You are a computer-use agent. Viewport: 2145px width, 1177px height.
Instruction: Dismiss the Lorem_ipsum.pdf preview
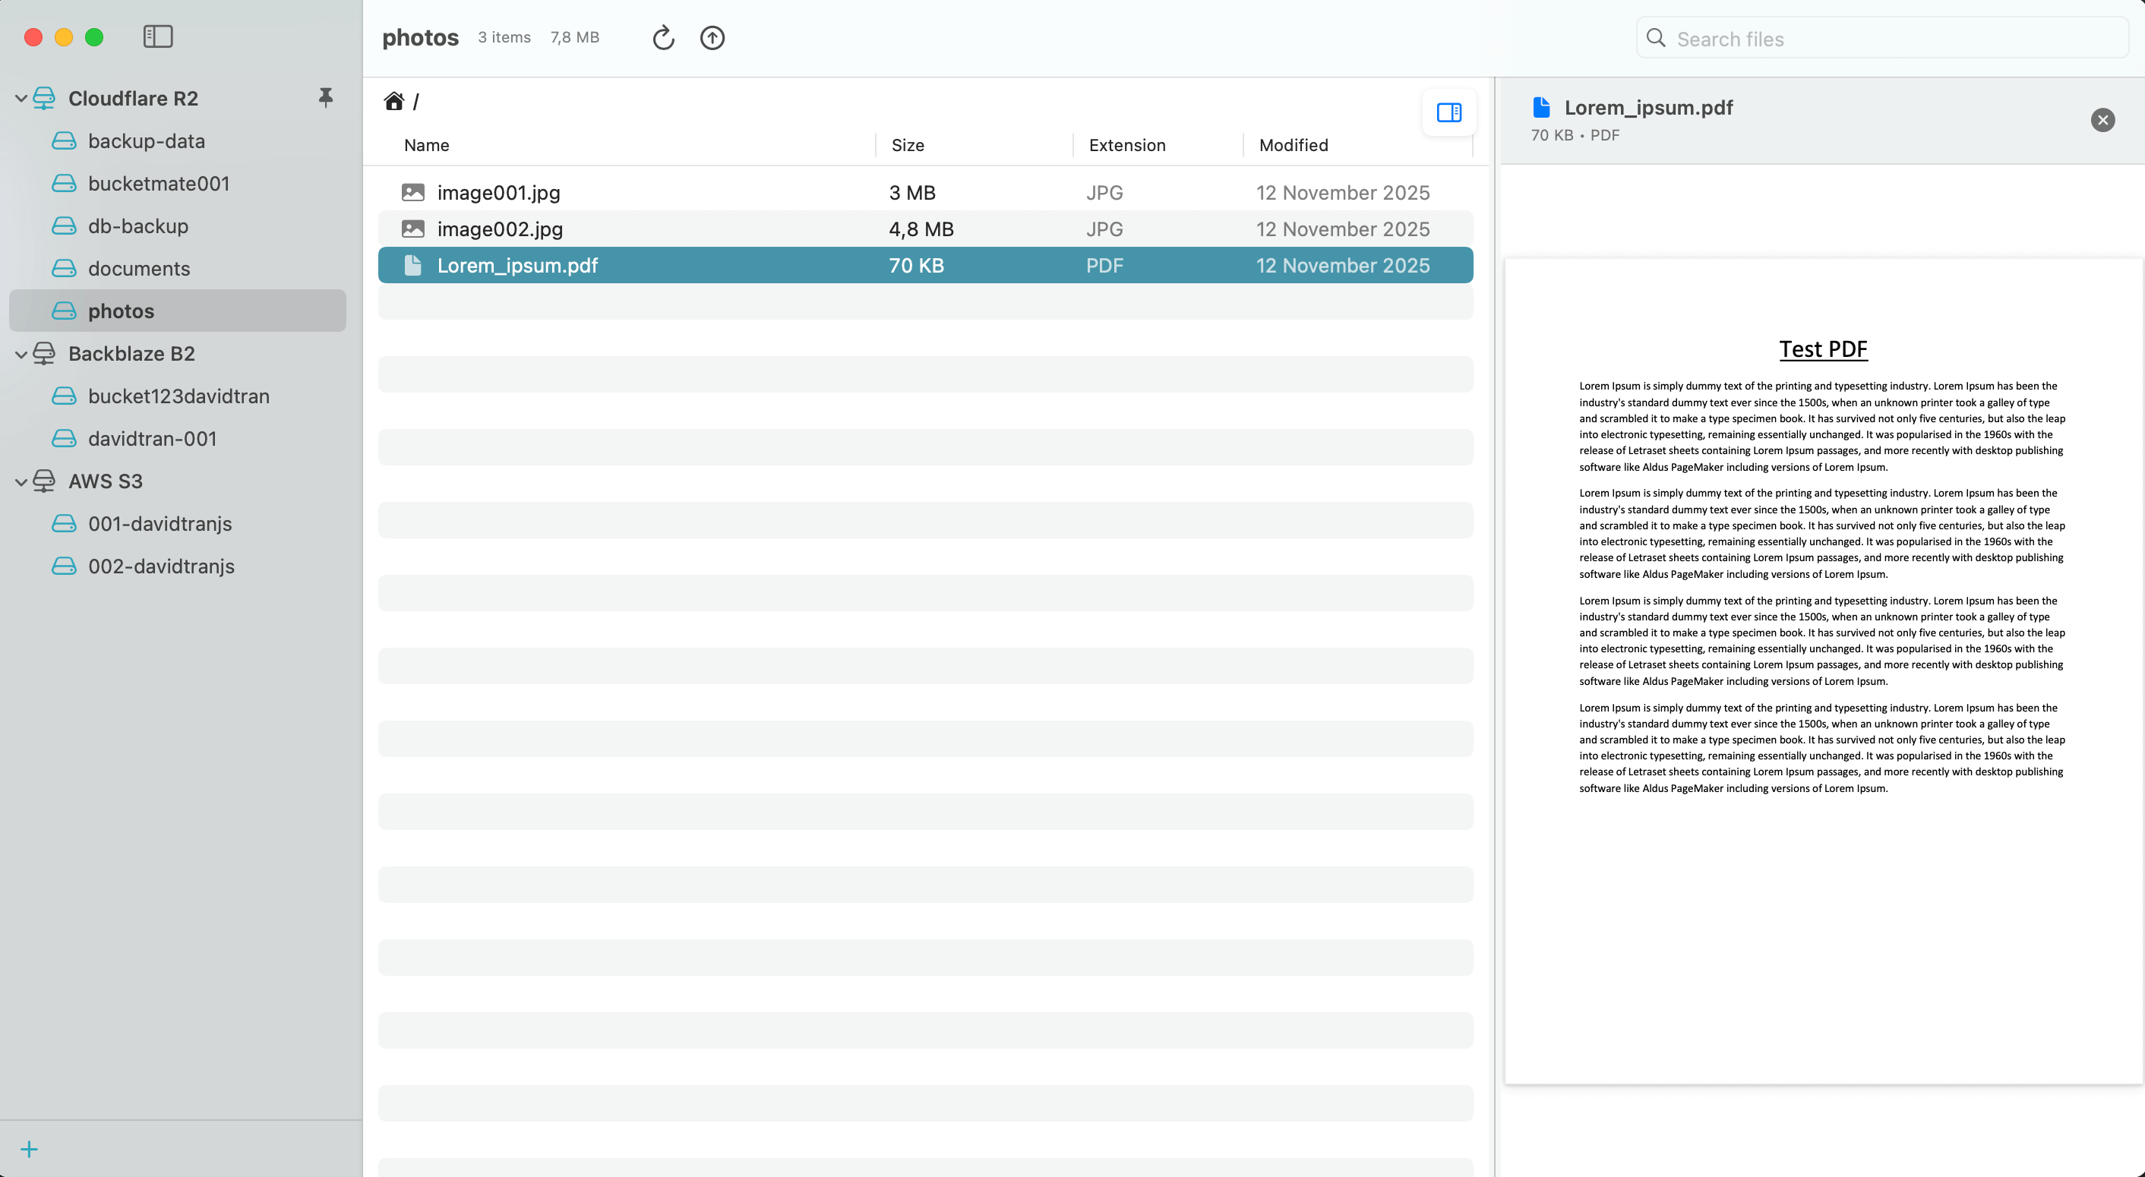2102,120
